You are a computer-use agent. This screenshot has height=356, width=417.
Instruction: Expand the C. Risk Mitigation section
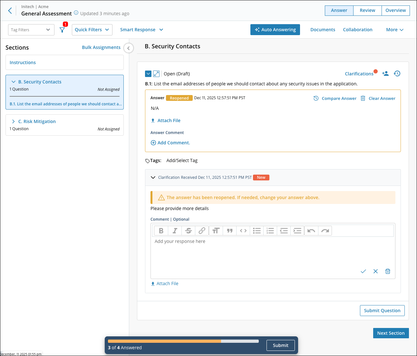14,121
